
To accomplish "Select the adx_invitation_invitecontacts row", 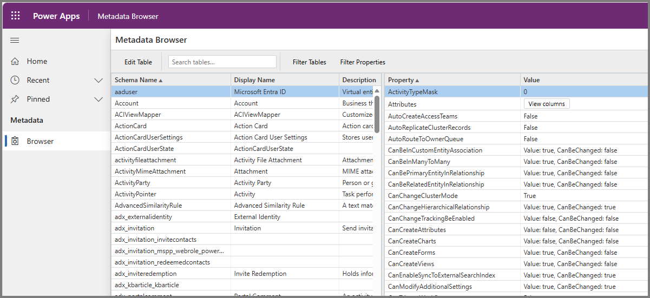I will (242, 240).
